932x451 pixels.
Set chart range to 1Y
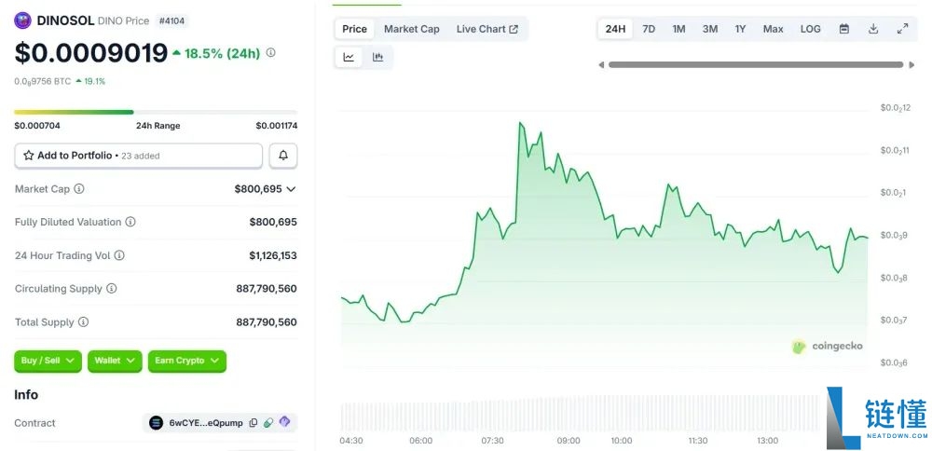(x=740, y=29)
